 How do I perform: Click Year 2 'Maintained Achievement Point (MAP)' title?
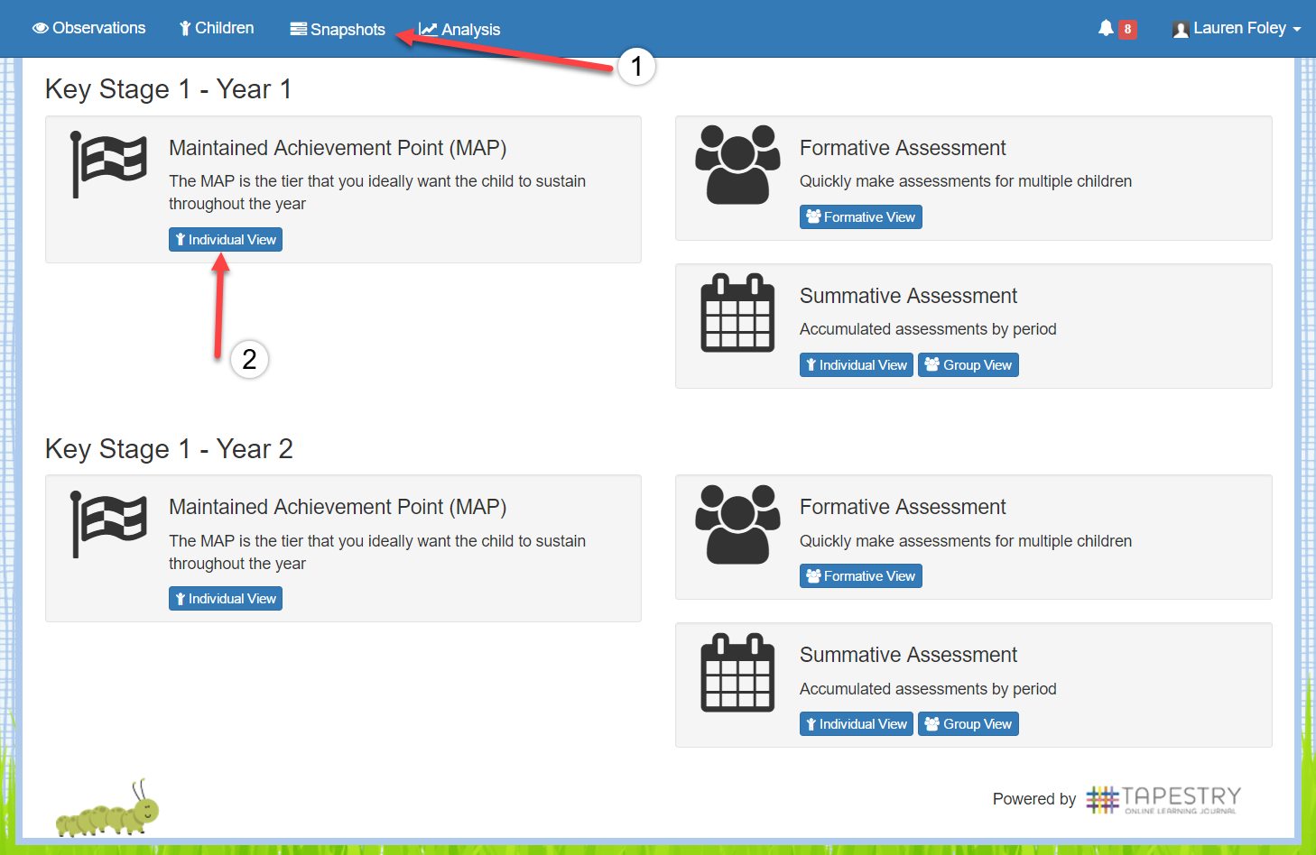click(x=338, y=507)
